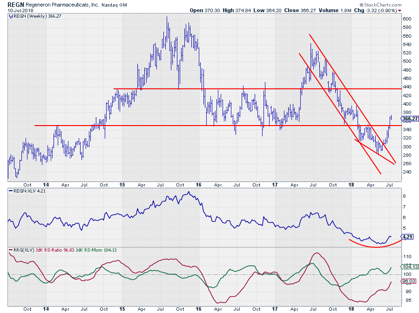Click the 18 year label under price chart
Viewport: 419px width, 313px height.
[351, 185]
